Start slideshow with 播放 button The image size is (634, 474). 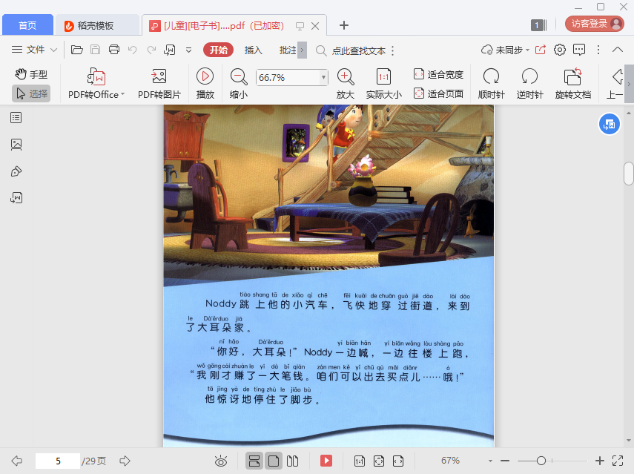(205, 84)
